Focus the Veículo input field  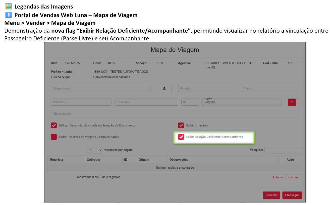click(207, 88)
